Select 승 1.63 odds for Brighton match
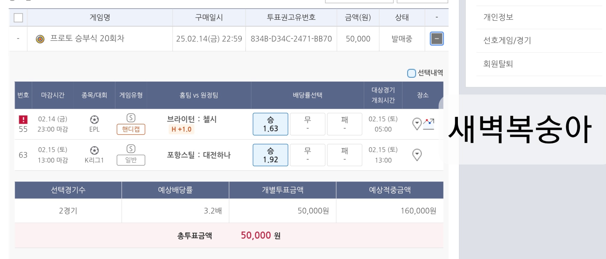Screen dimensions: 606x259 (x=270, y=124)
